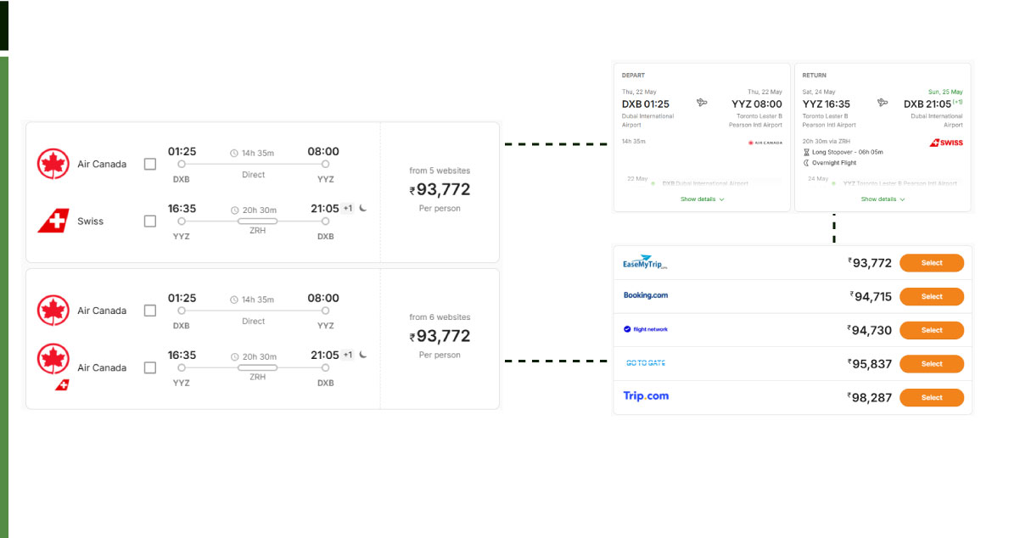Choose Select next to the ₹95,837 GoToGate price
This screenshot has height=538, width=1020.
coord(932,364)
